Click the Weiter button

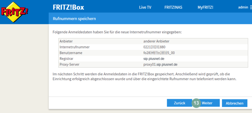coord(207,103)
